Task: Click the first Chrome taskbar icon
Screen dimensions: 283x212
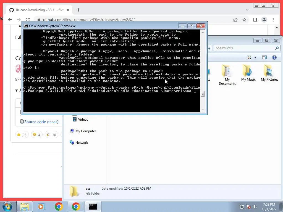Action: click(x=59, y=206)
